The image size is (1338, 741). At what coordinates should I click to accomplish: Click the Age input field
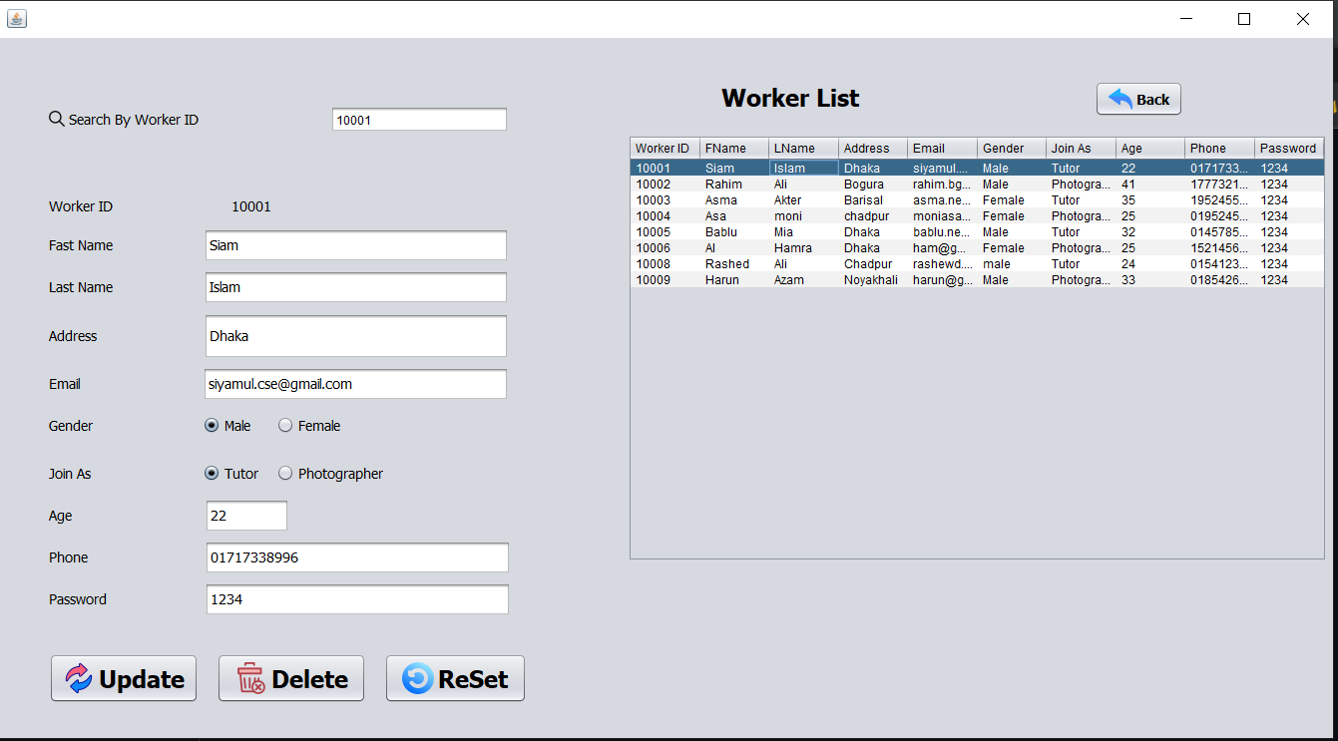click(x=246, y=516)
